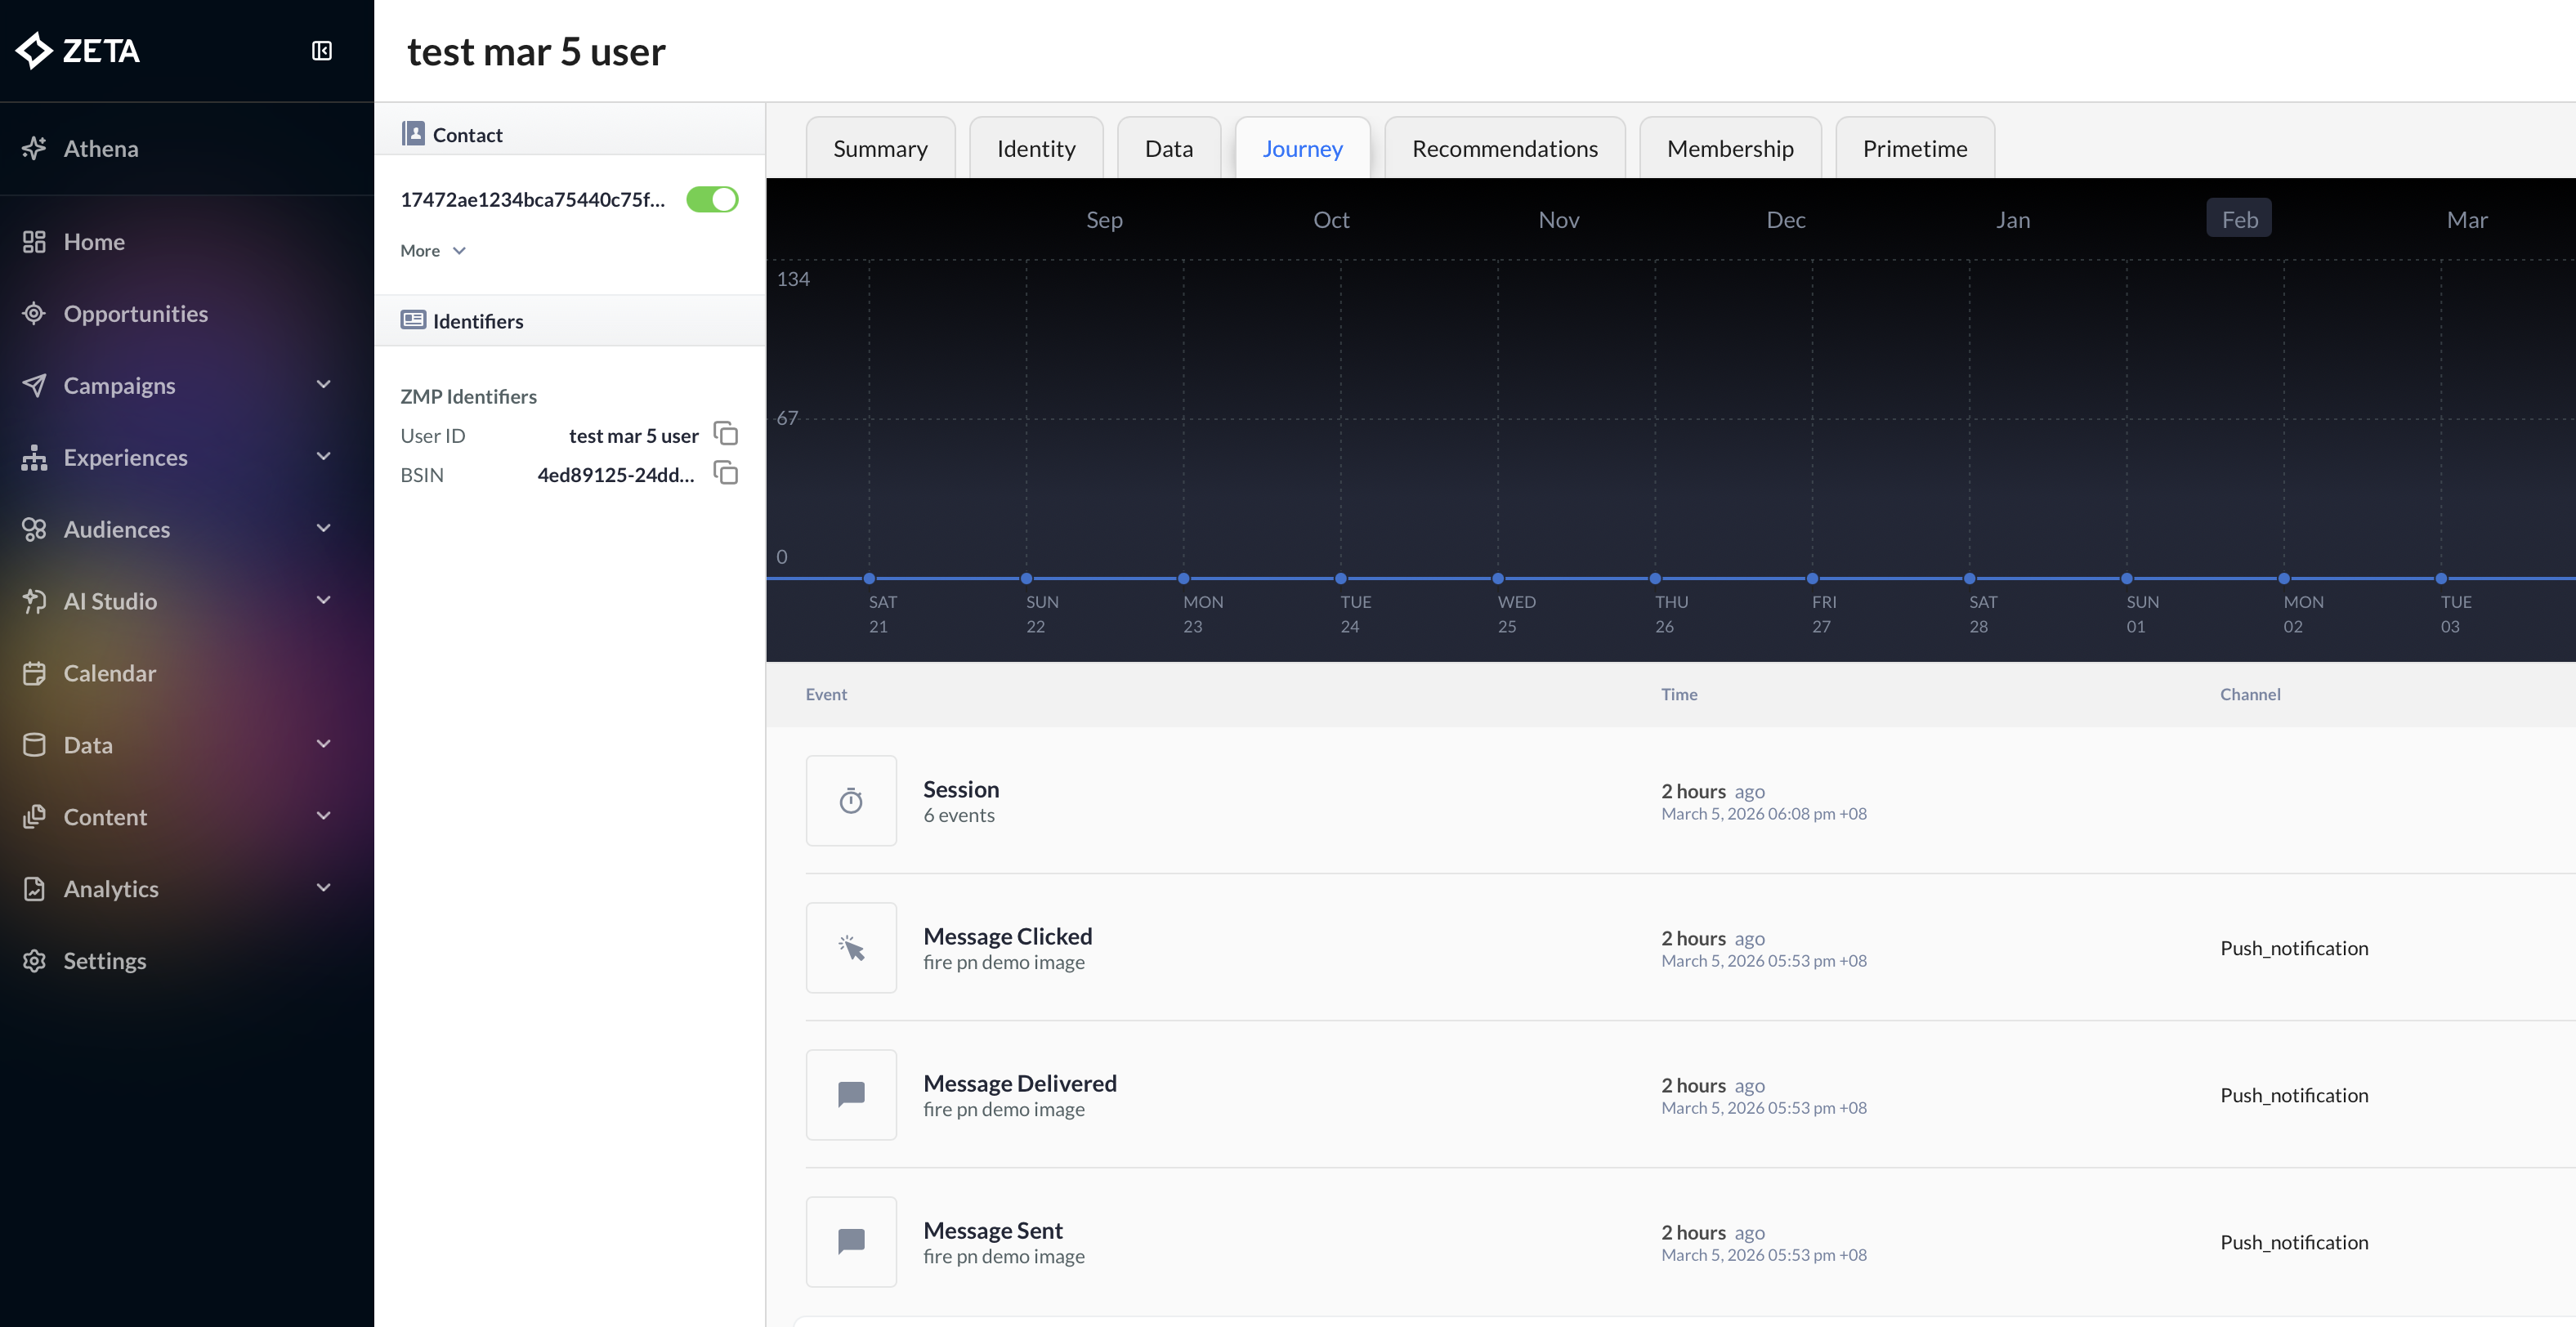Open Athena from the sidebar

pyautogui.click(x=101, y=148)
